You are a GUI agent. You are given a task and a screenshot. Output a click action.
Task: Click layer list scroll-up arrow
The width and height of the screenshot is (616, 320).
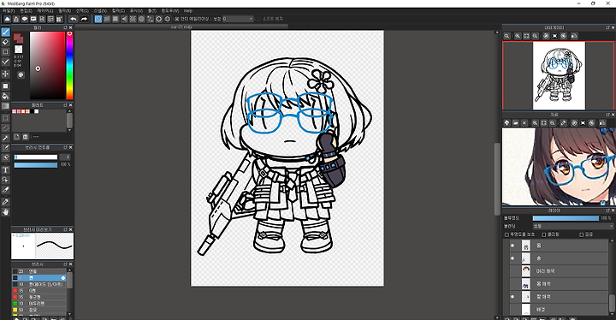(x=611, y=241)
